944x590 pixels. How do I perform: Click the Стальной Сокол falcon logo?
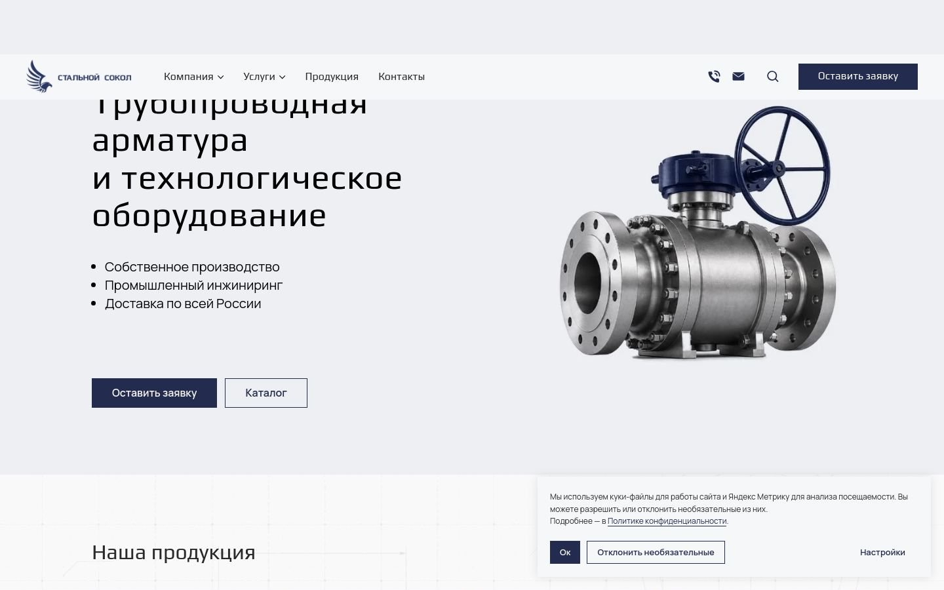click(x=79, y=77)
